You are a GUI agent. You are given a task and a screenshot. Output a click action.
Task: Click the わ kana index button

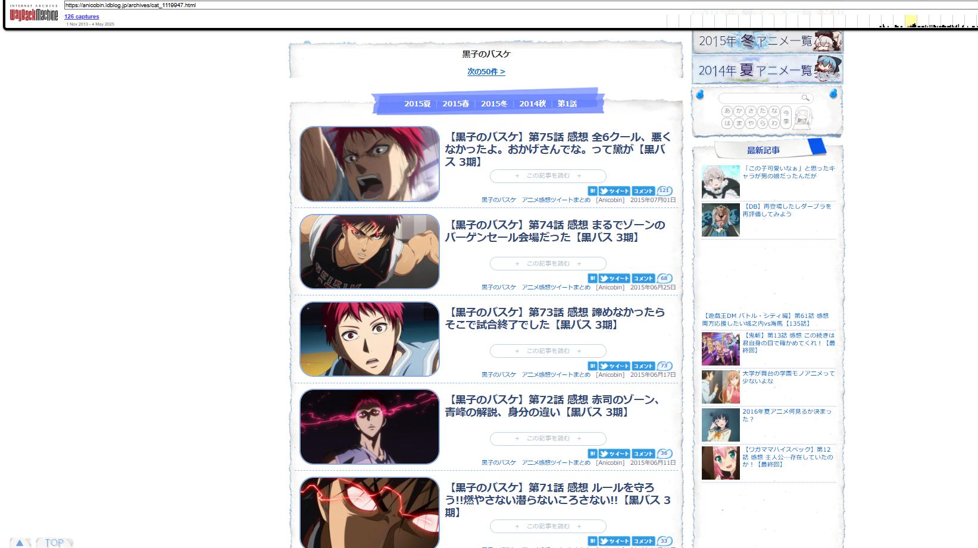pyautogui.click(x=774, y=123)
